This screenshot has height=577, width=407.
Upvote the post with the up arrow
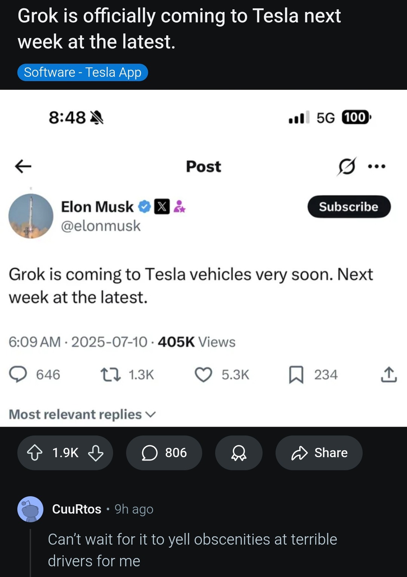pyautogui.click(x=35, y=453)
